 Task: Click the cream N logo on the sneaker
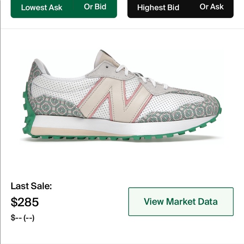click(x=114, y=99)
